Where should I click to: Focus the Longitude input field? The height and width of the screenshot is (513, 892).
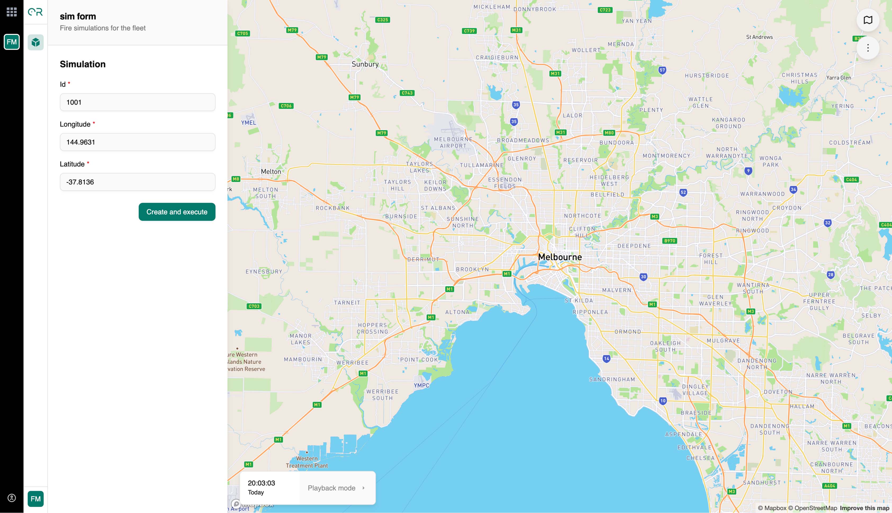click(137, 142)
